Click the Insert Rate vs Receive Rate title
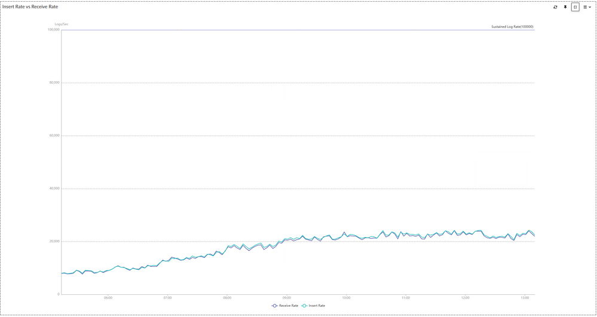The width and height of the screenshot is (597, 317). click(30, 7)
